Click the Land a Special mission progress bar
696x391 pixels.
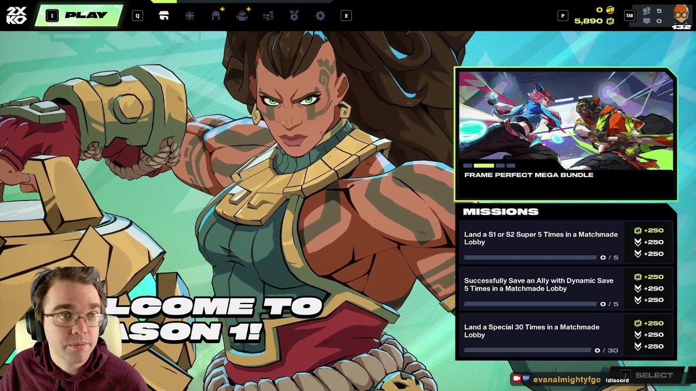[x=527, y=350]
